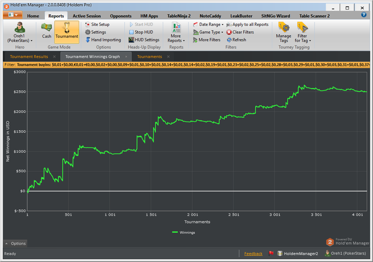Select Tournament Winnings Graph tab
Image resolution: width=373 pixels, height=262 pixels.
tap(93, 57)
